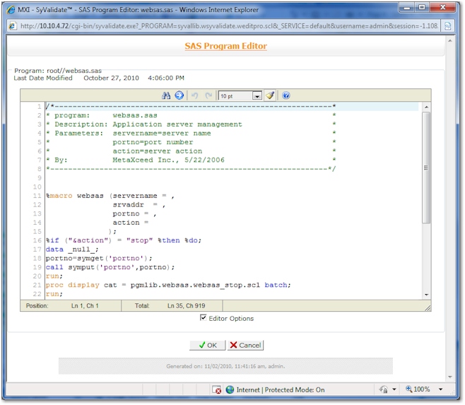Click 'October 27, 2010' modified date

click(111, 78)
